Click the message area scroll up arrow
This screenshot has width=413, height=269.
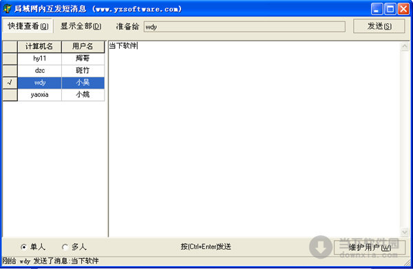coord(405,47)
